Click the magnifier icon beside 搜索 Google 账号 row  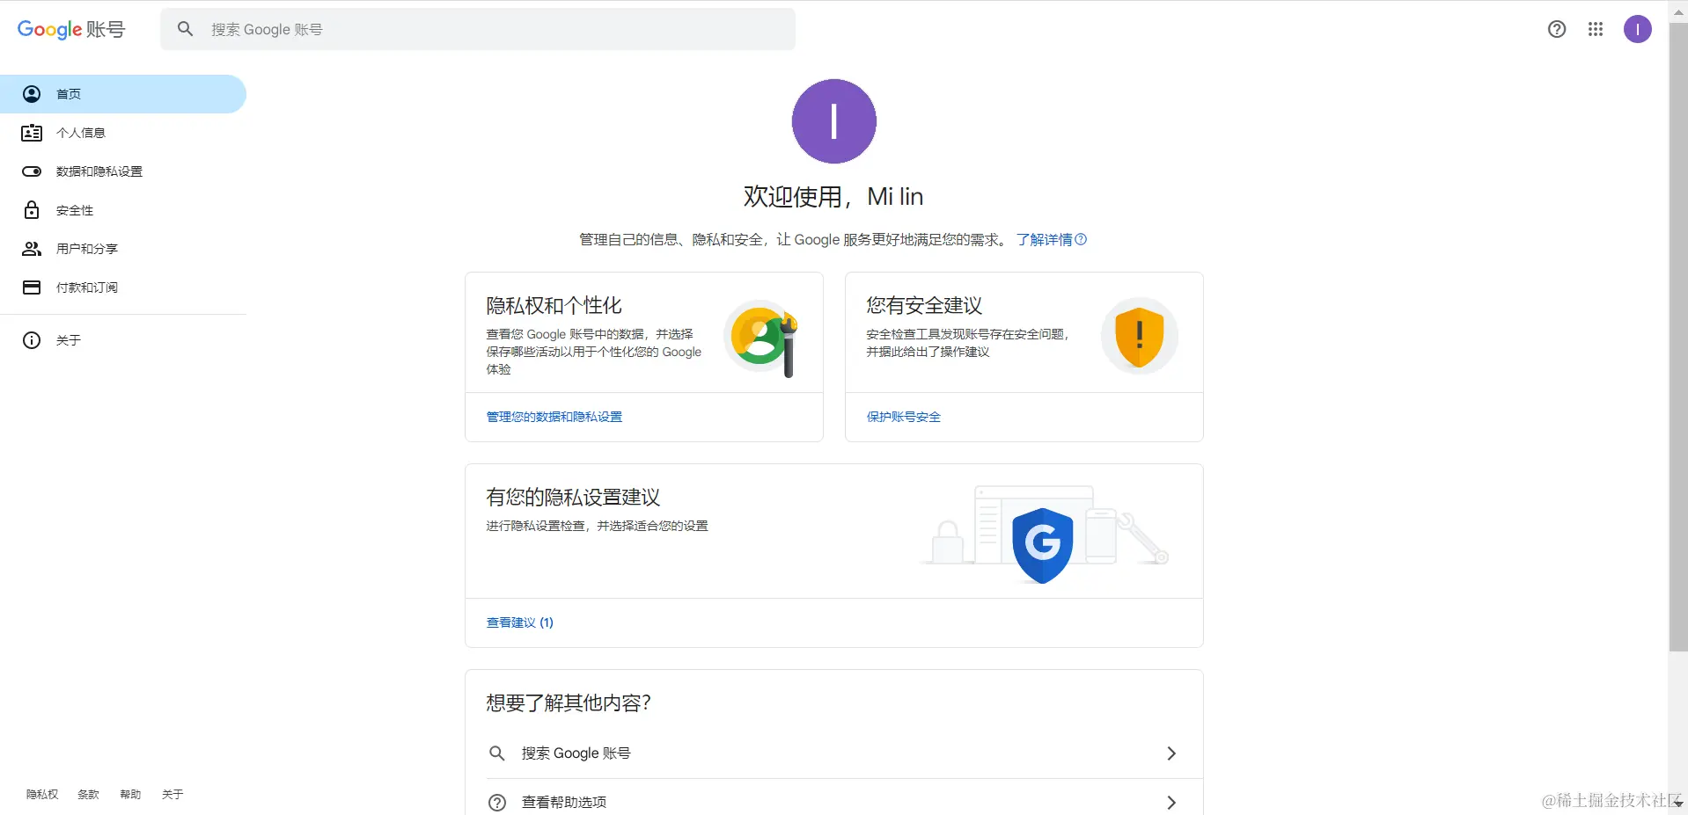[497, 753]
